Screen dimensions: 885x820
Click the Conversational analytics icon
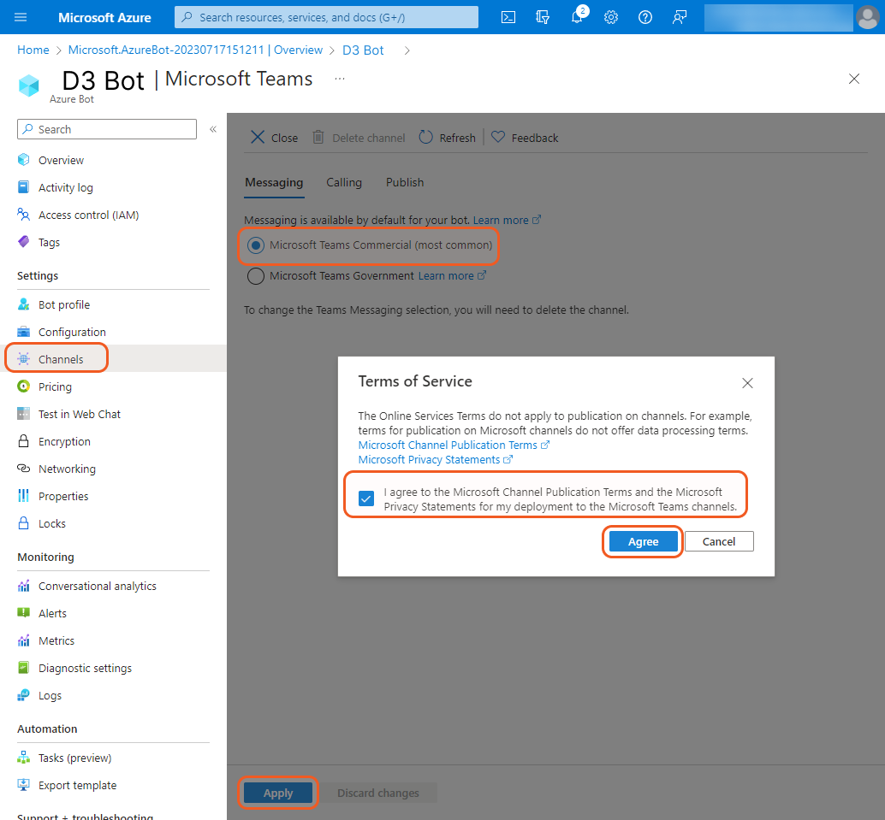[x=24, y=586]
